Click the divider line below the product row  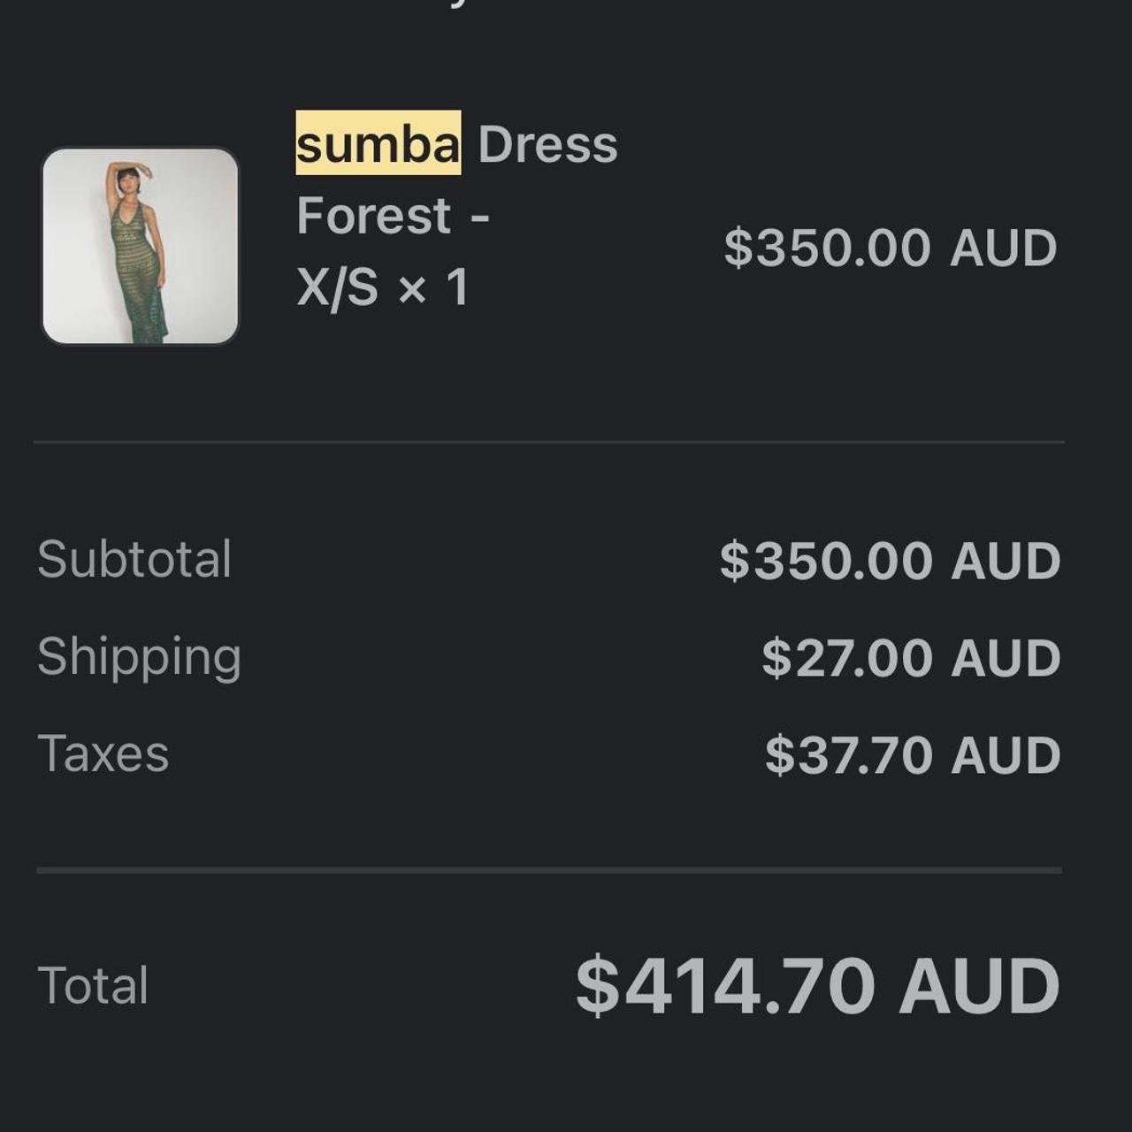coord(548,441)
